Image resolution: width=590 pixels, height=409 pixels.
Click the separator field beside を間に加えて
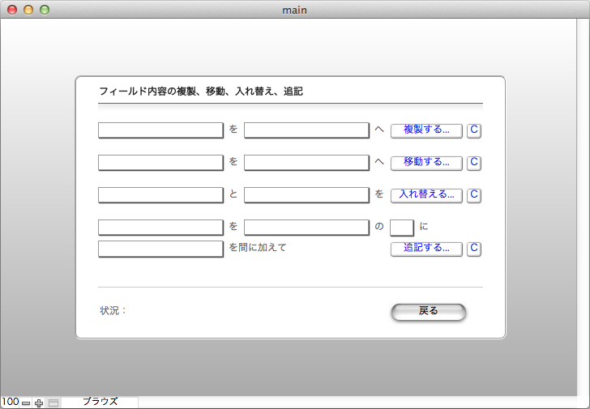(x=160, y=249)
